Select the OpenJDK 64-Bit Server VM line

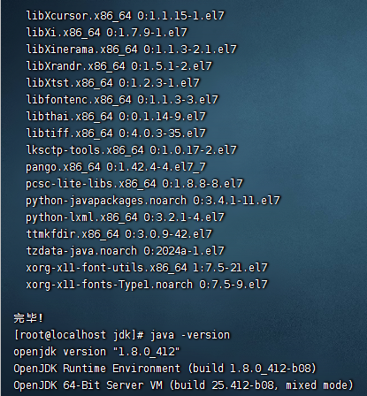(183, 385)
